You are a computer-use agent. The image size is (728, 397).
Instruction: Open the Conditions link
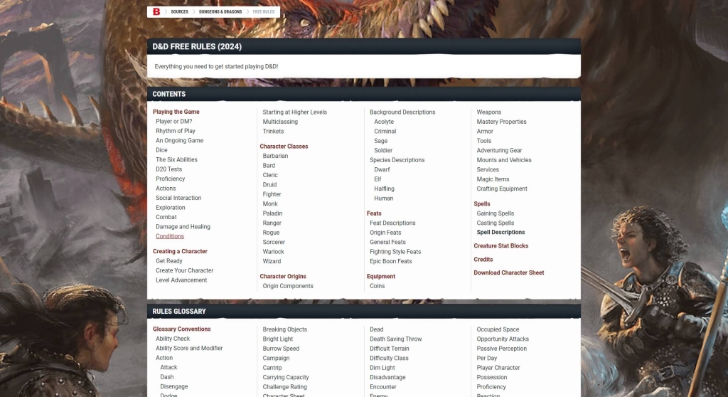[170, 236]
